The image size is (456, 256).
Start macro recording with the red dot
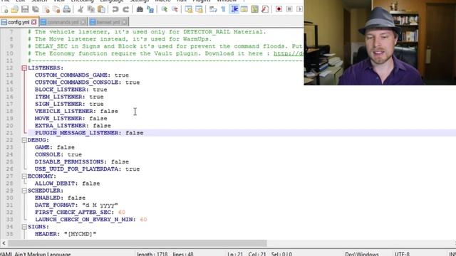click(279, 9)
